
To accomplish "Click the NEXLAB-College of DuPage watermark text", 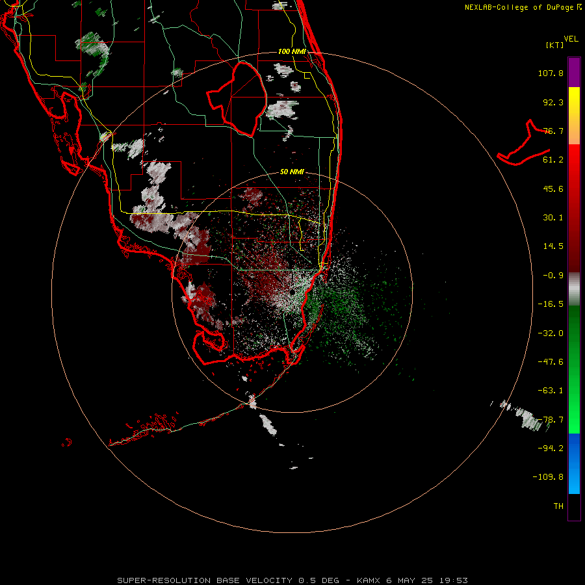I will click(523, 7).
